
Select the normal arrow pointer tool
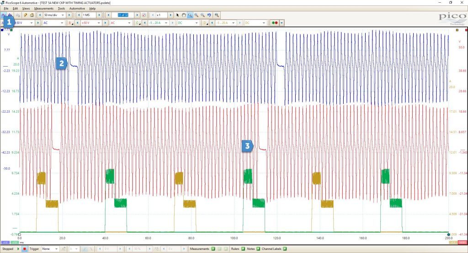[178, 15]
